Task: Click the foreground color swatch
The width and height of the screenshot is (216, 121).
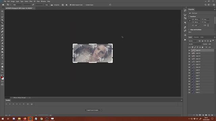Action: (1, 78)
